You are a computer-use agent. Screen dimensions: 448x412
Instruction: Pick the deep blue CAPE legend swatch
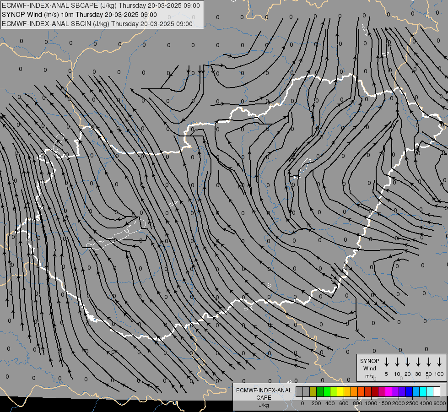(409, 391)
